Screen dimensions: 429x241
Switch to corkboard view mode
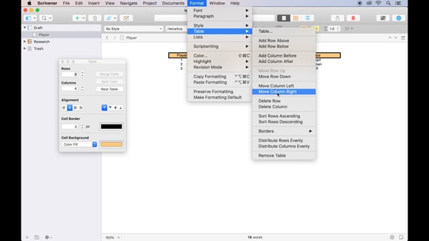(x=296, y=18)
